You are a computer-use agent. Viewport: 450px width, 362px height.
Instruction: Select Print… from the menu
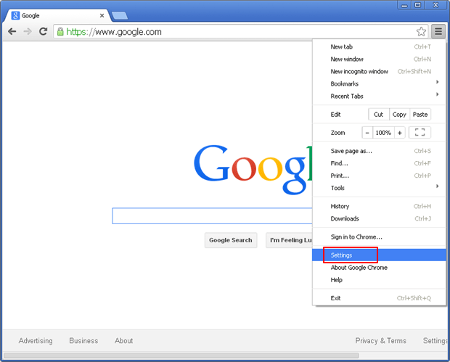coord(380,176)
